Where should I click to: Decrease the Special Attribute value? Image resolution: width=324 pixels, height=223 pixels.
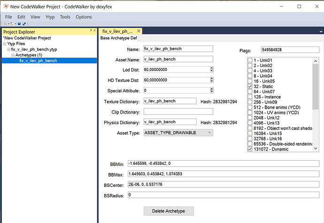[212, 91]
